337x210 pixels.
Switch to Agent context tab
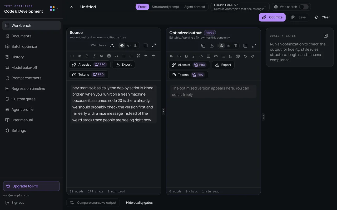195,7
